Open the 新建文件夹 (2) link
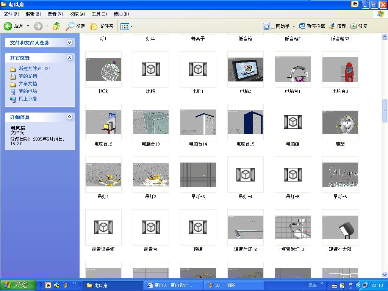 pos(34,69)
